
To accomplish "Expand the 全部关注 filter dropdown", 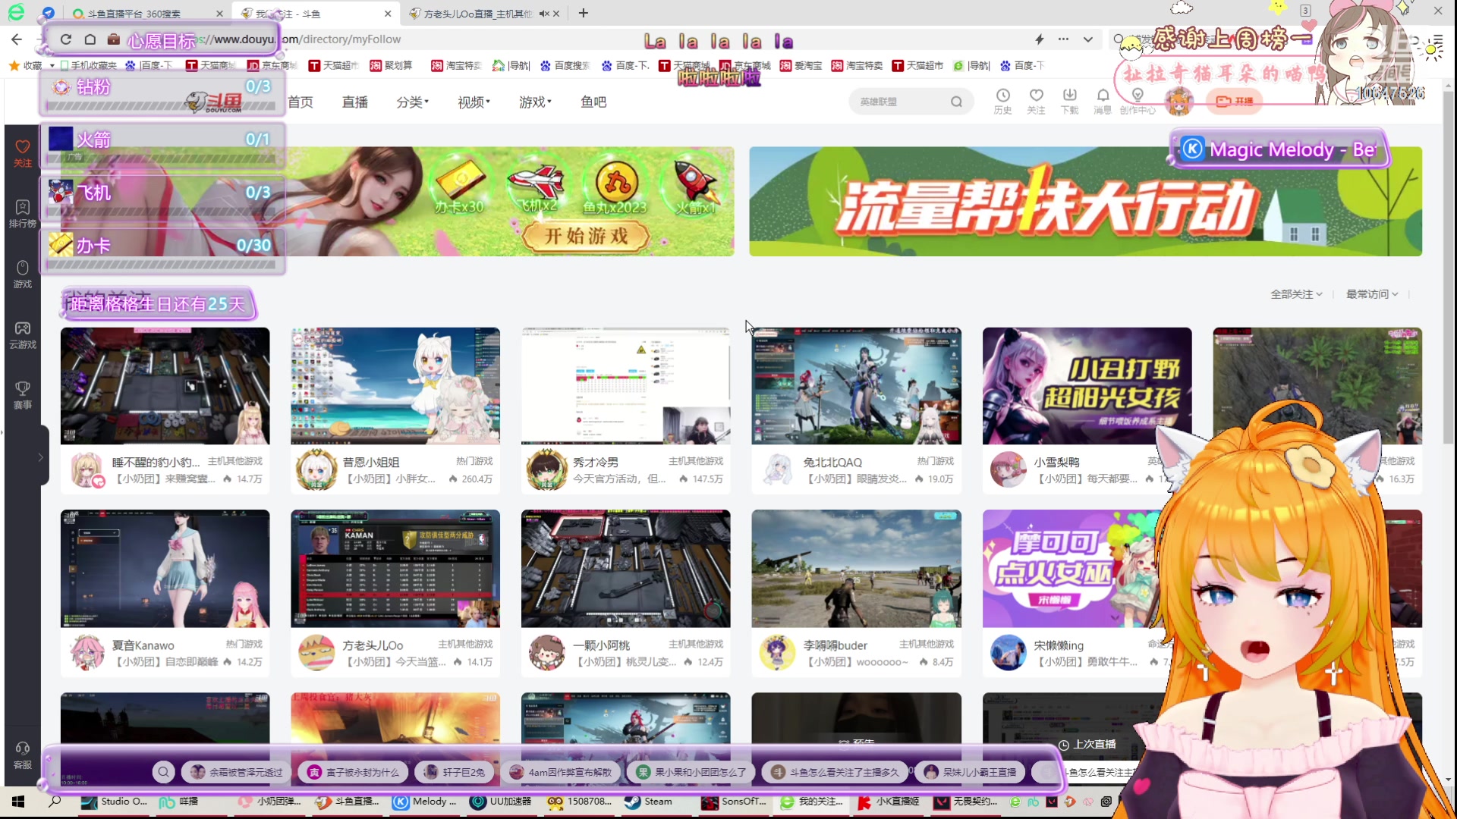I will pyautogui.click(x=1296, y=294).
